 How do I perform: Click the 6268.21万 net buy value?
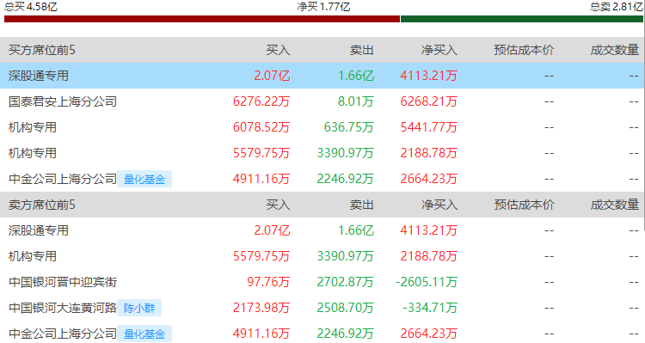[x=428, y=101]
